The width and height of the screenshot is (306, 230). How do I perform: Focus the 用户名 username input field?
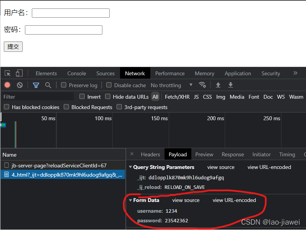(71, 13)
